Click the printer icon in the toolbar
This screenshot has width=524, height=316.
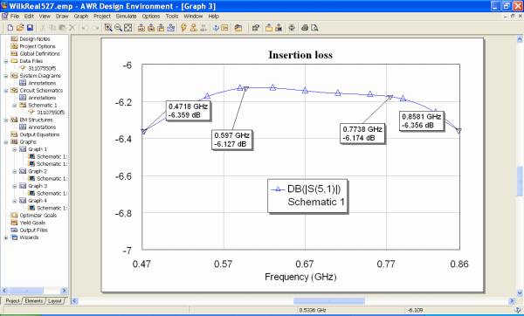pos(305,28)
